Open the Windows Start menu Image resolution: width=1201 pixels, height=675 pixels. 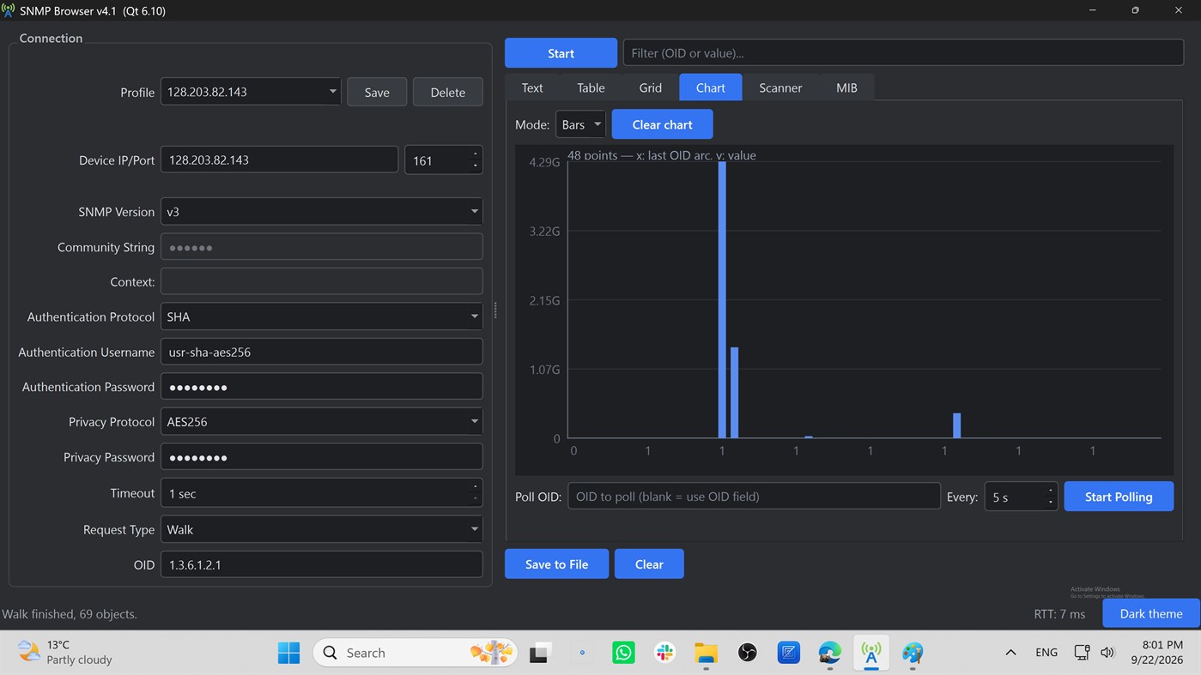289,653
